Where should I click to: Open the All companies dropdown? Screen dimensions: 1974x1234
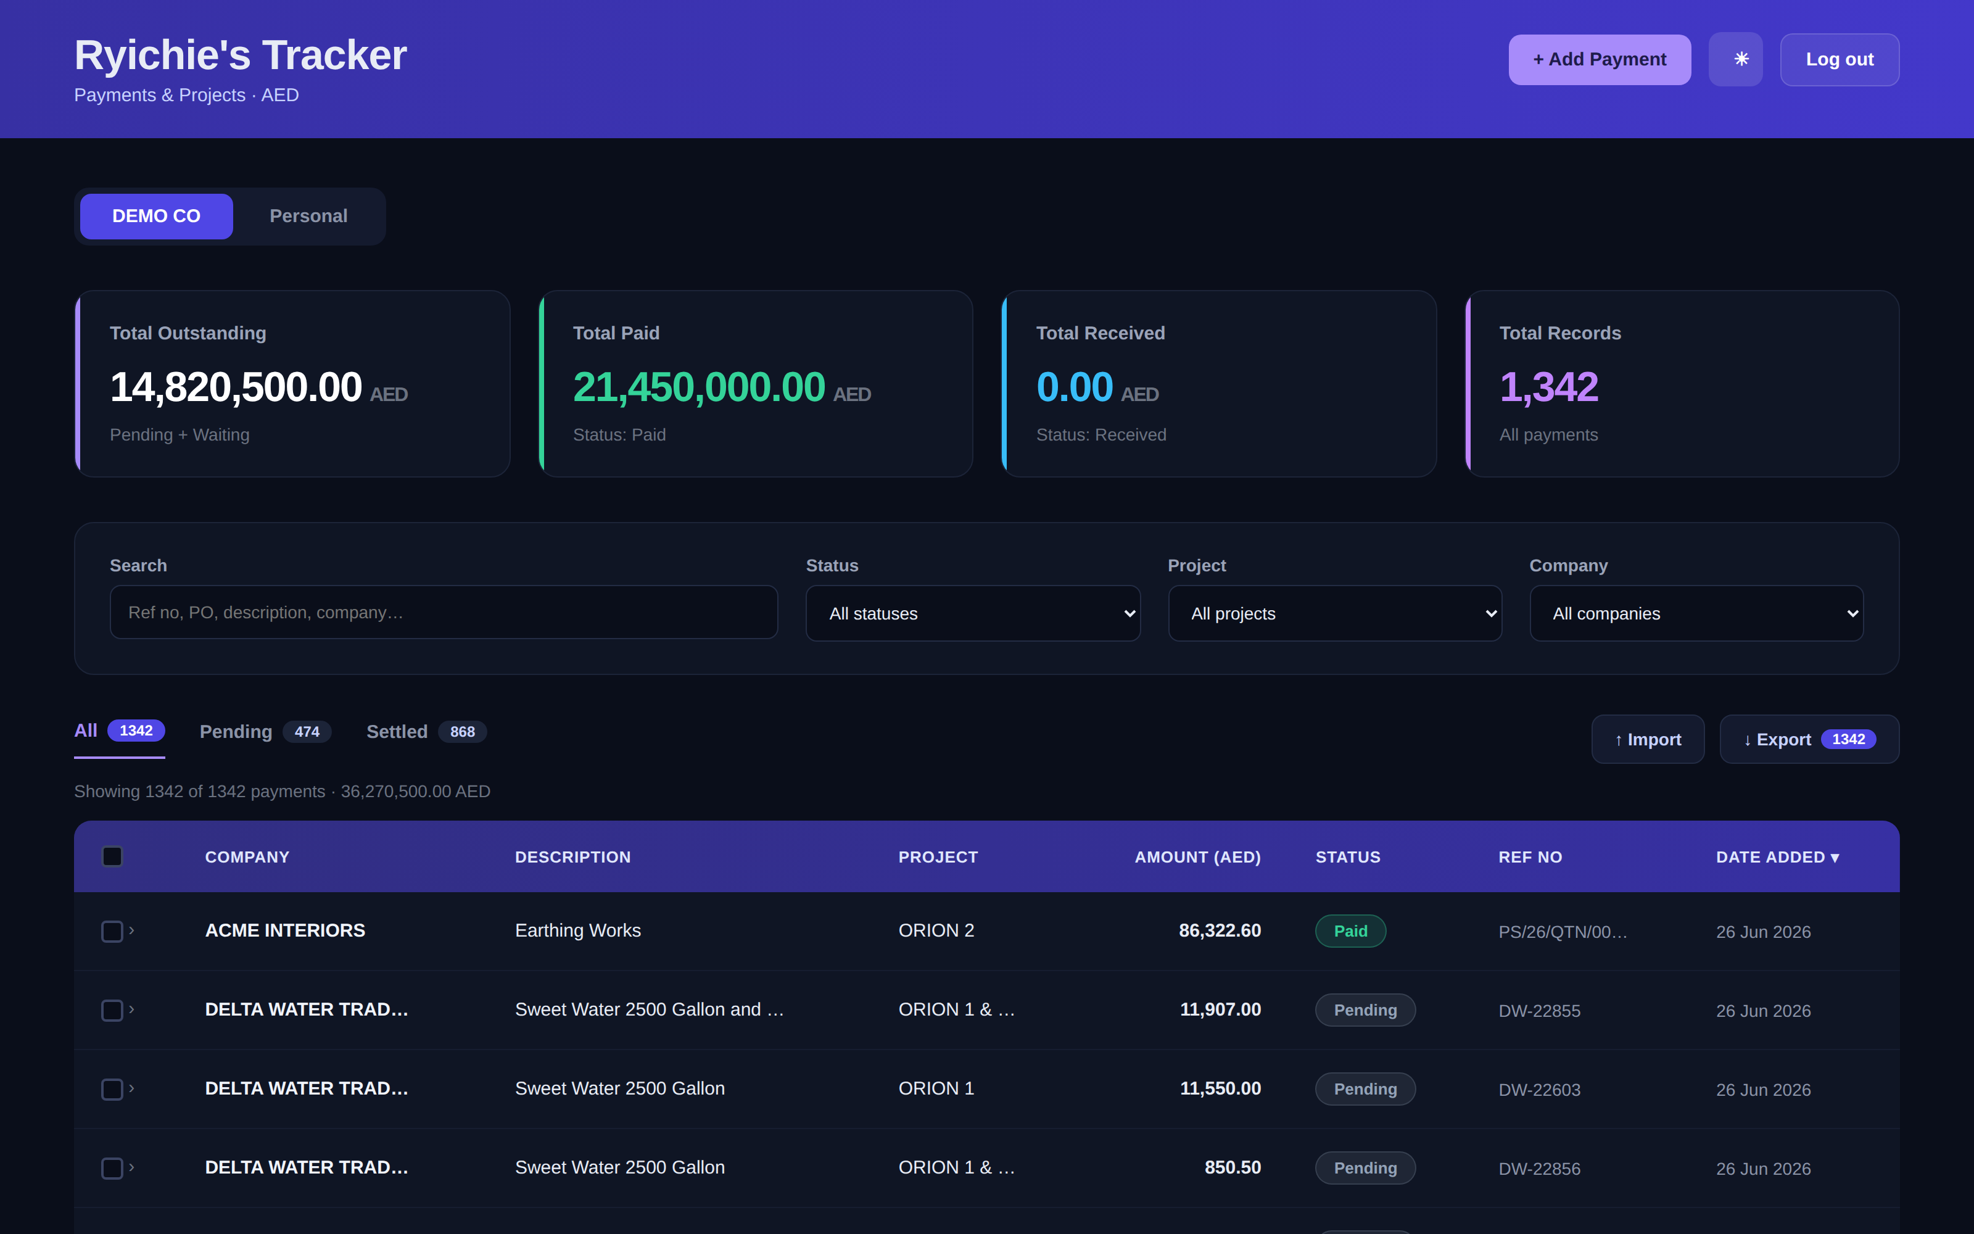1696,613
